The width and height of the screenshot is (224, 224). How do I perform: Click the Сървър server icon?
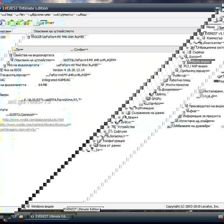point(189,52)
